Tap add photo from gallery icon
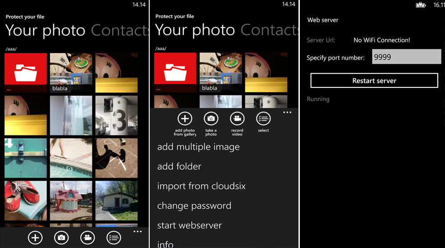 pos(185,119)
